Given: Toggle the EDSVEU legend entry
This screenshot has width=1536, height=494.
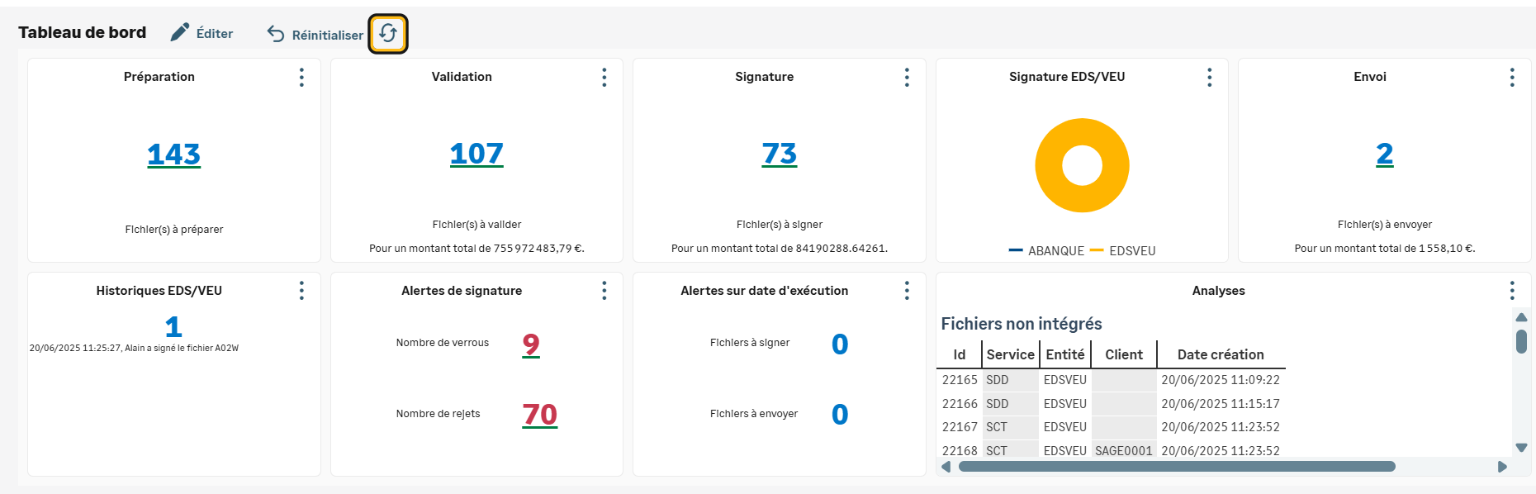Looking at the screenshot, I should [1123, 251].
